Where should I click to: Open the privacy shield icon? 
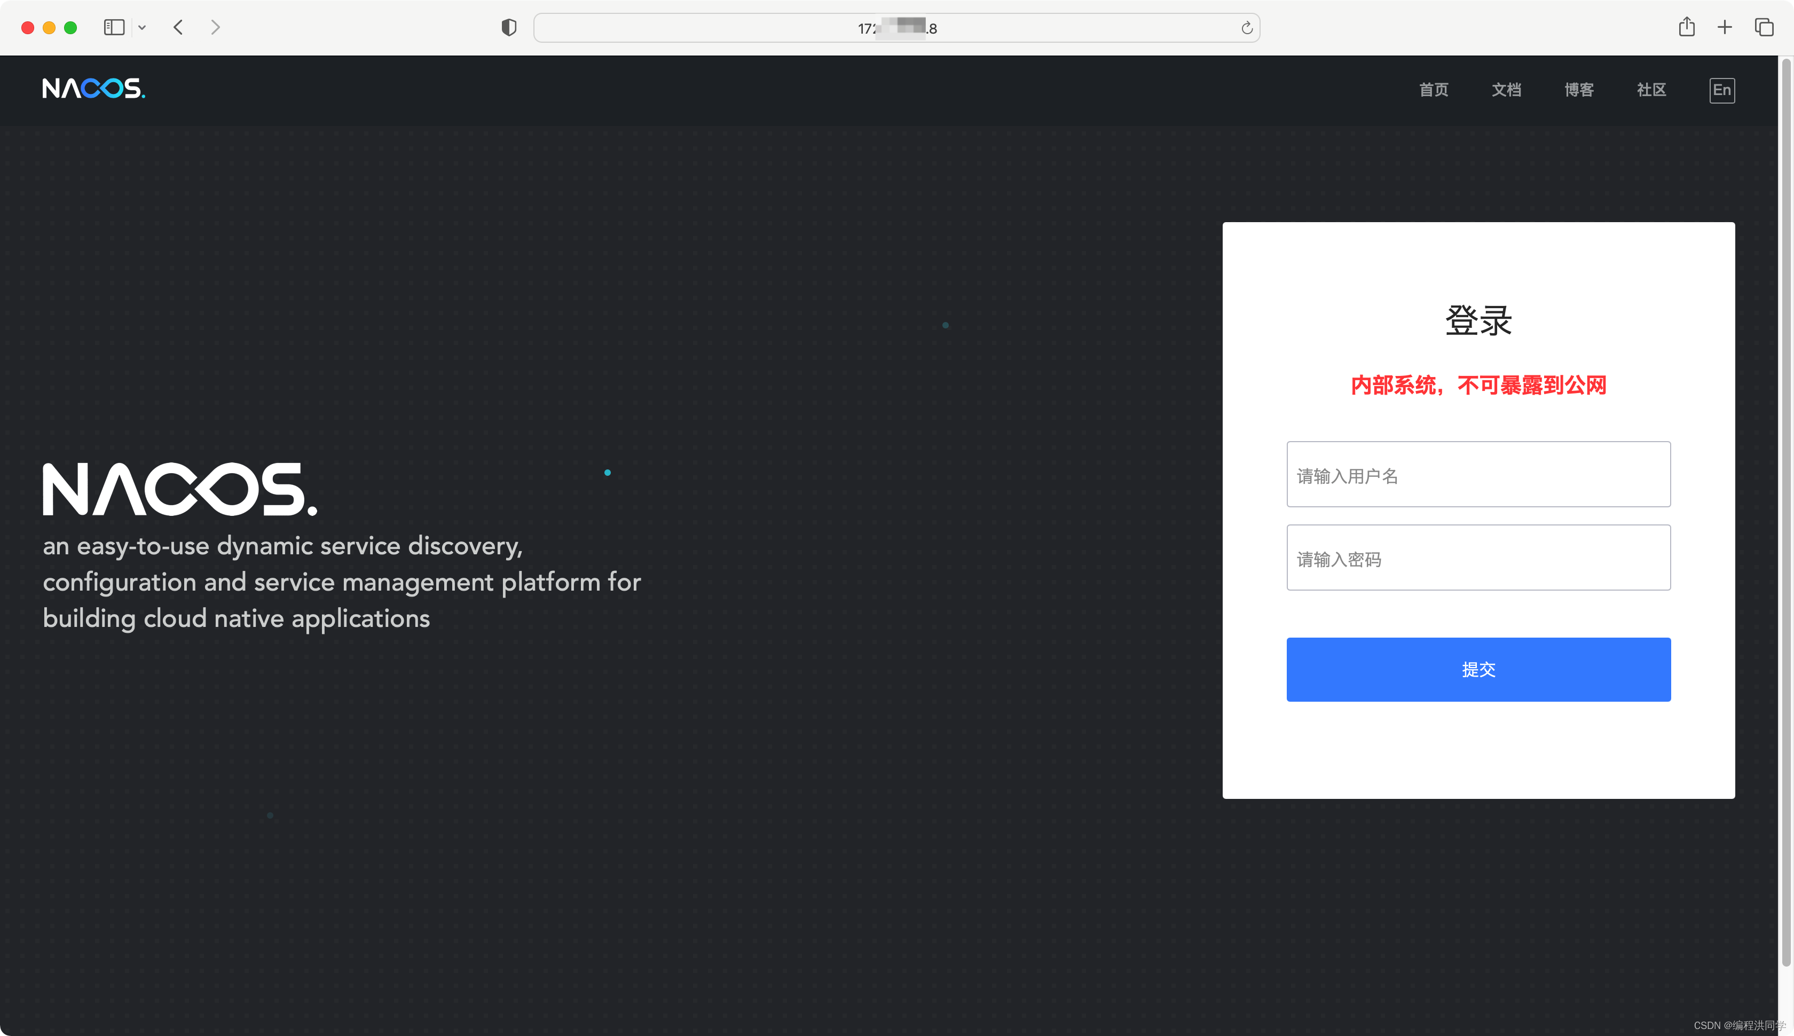click(509, 28)
